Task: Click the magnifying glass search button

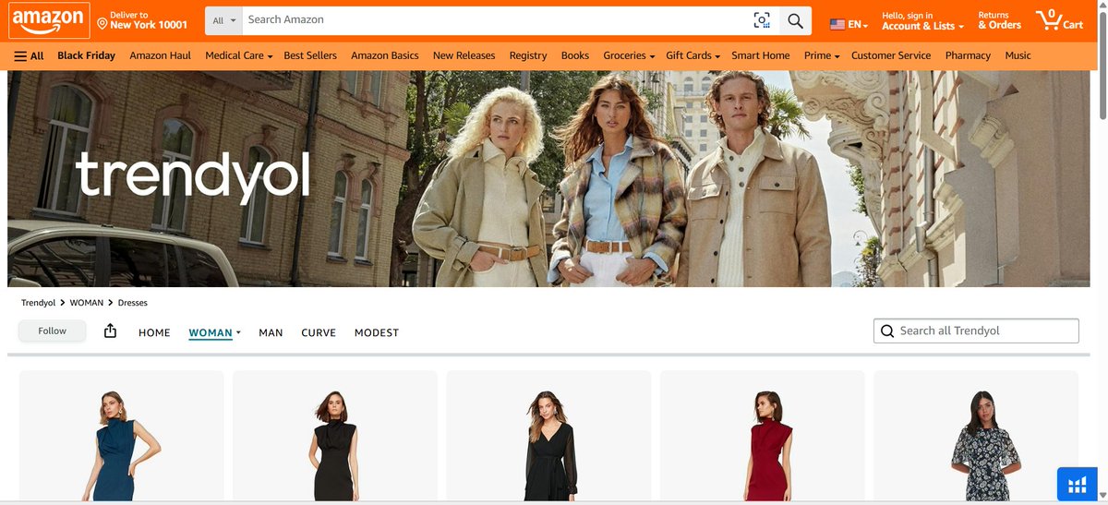Action: (x=795, y=20)
